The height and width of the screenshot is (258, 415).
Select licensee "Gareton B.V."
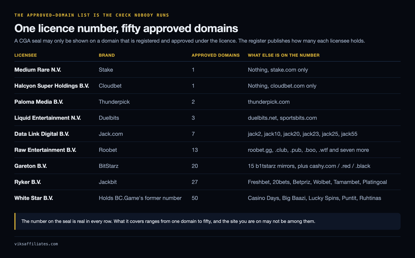[x=31, y=166]
